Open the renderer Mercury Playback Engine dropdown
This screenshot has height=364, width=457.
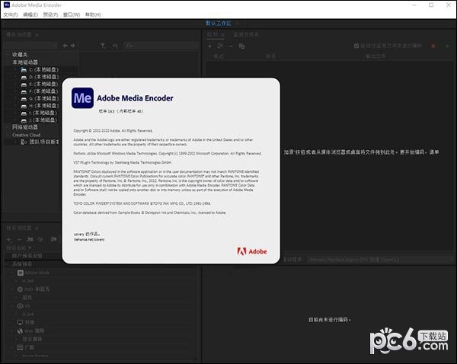pos(382,260)
